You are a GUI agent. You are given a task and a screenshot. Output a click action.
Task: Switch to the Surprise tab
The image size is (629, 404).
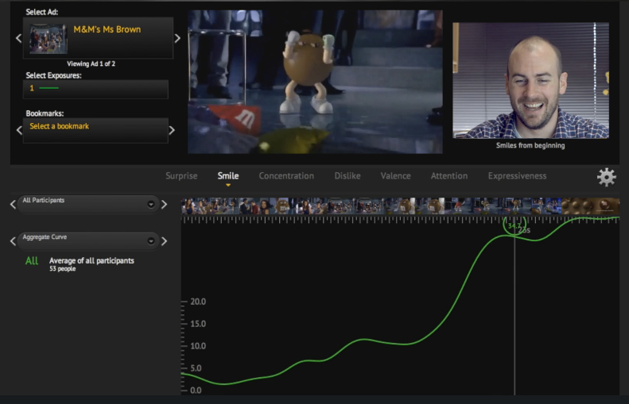(181, 176)
